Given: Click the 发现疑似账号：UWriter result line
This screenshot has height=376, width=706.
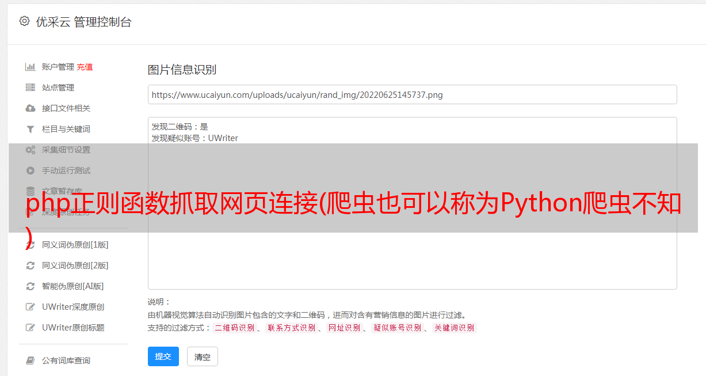Looking at the screenshot, I should [195, 138].
